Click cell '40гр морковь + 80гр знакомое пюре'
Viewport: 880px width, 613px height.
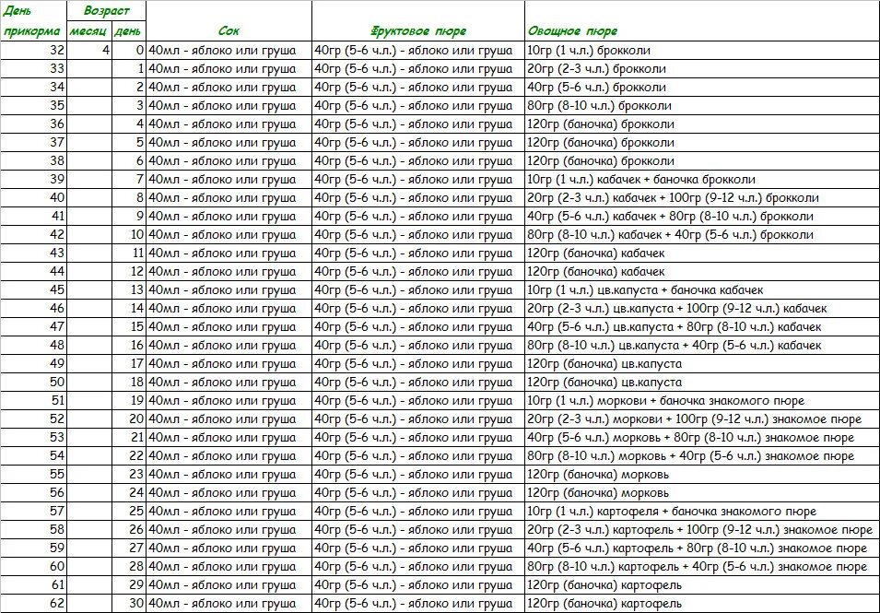coord(702,438)
